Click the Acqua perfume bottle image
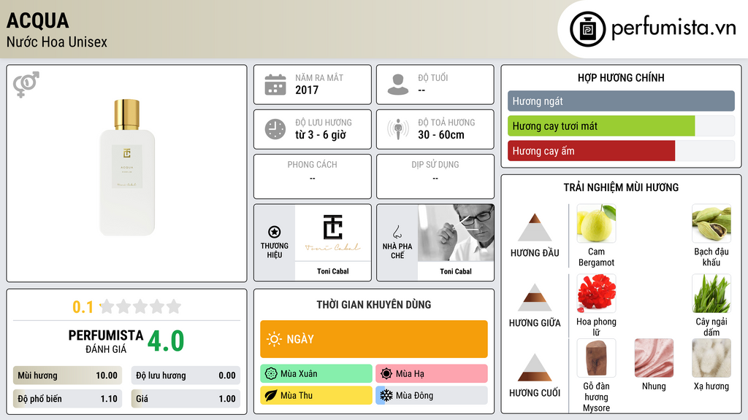 click(127, 167)
